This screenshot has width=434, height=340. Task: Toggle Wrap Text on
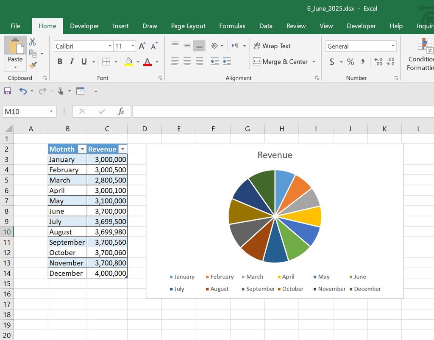pyautogui.click(x=272, y=46)
